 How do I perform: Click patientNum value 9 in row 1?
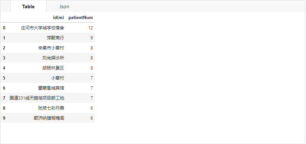click(x=91, y=38)
